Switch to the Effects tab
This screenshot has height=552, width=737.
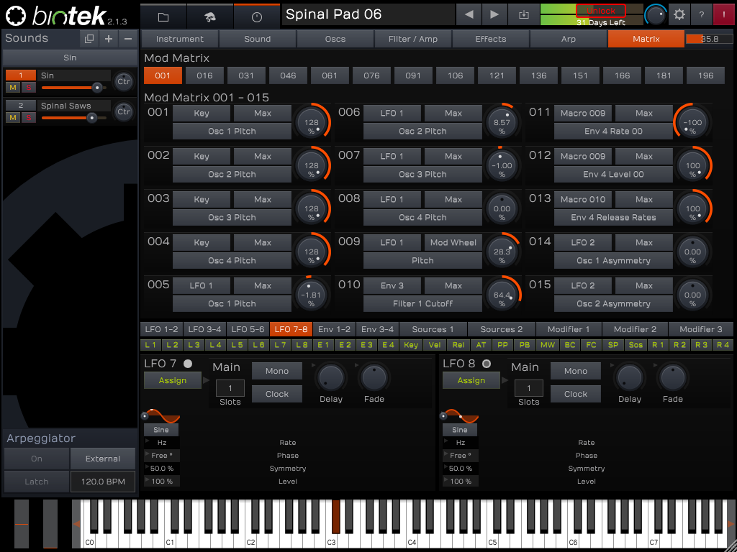(x=490, y=39)
